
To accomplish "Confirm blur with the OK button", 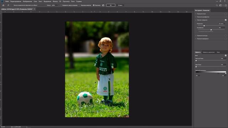I will click(111, 5).
